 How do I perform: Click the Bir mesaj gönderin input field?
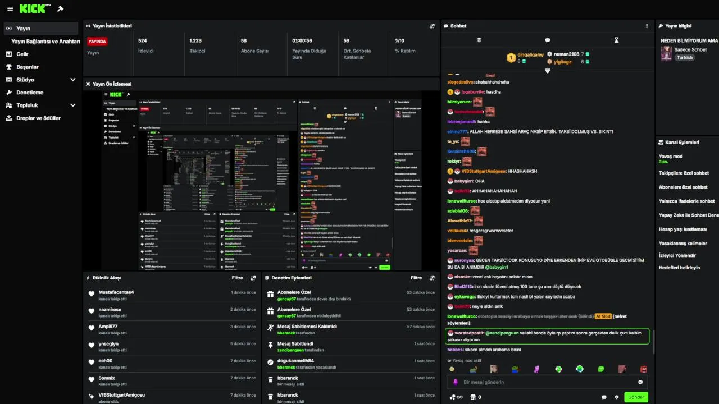point(548,382)
